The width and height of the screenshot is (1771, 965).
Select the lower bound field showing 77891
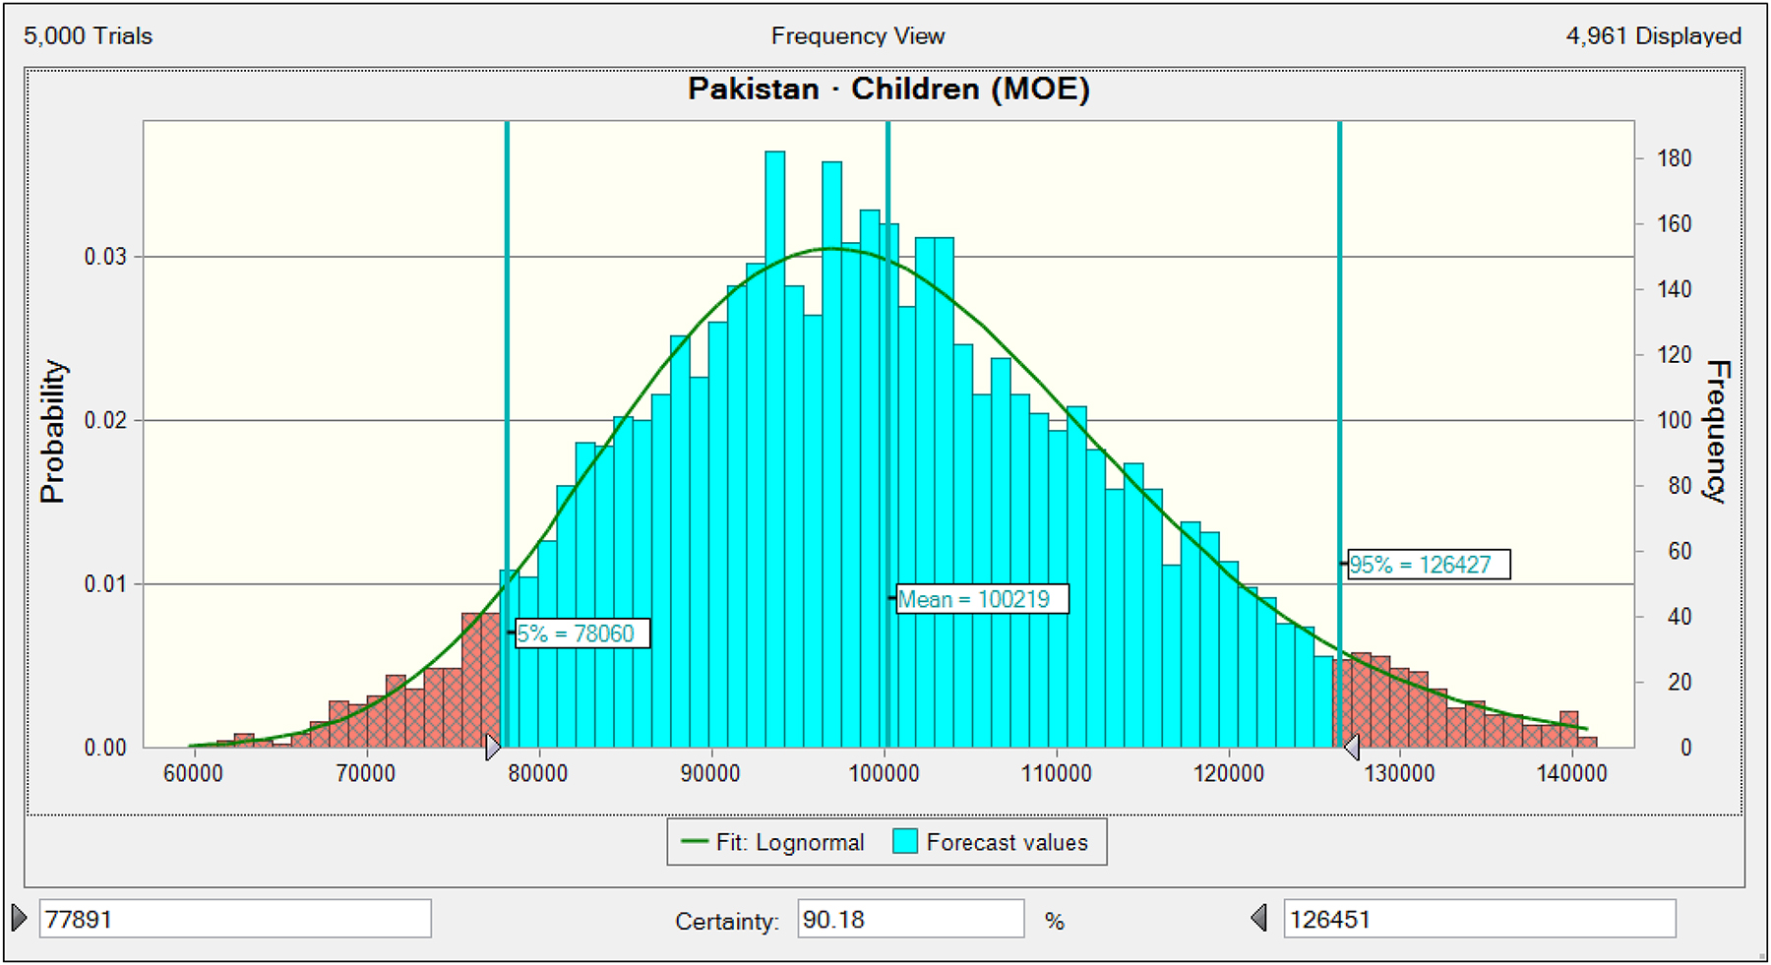(234, 919)
